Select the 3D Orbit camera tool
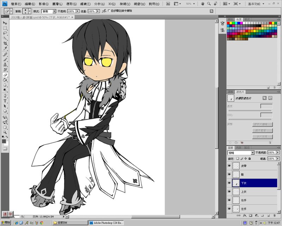 (x=5, y=122)
